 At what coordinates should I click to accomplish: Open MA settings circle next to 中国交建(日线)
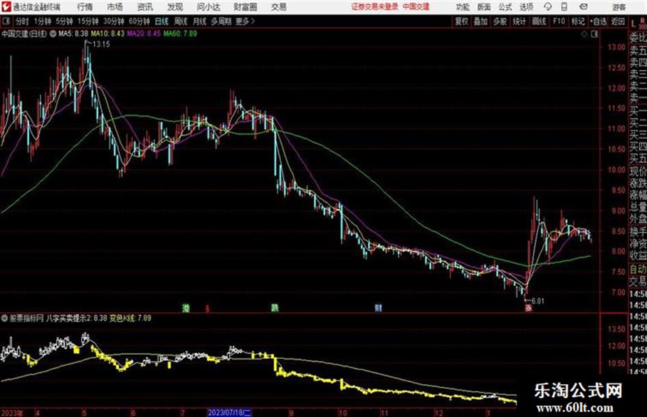[53, 34]
